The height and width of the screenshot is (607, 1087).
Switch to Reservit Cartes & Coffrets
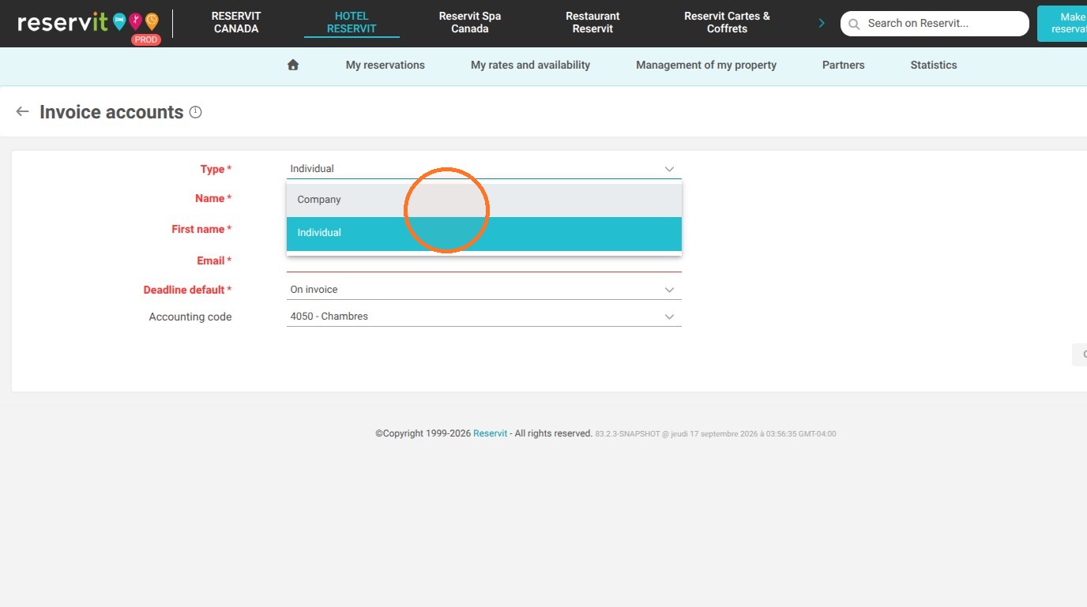[727, 22]
